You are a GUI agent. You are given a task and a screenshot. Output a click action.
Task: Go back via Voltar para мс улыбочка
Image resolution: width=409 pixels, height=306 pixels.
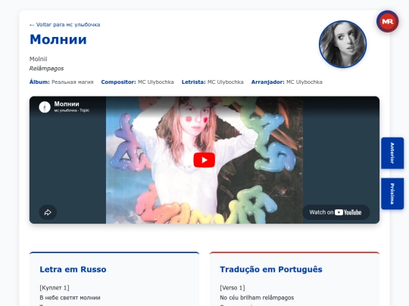coord(64,25)
